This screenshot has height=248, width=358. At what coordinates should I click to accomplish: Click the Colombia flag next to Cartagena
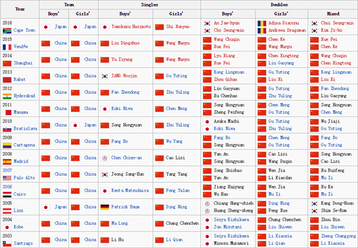[7, 145]
